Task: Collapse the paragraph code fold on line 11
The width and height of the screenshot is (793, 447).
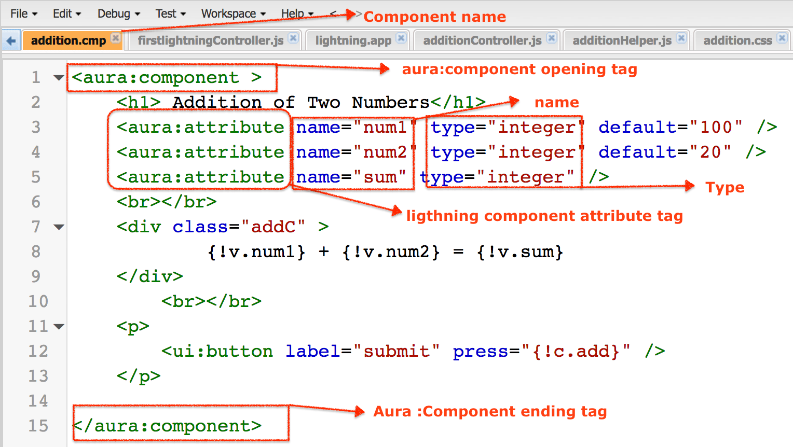Action: 58,326
